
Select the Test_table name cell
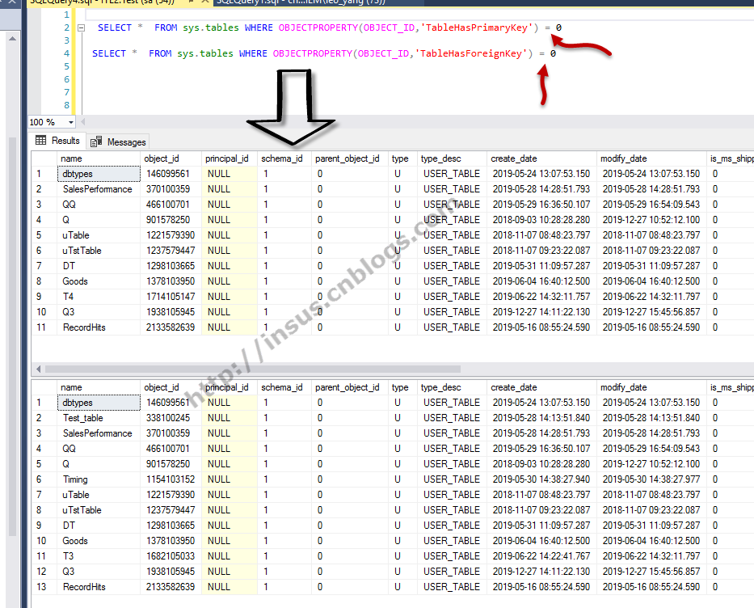(x=99, y=418)
